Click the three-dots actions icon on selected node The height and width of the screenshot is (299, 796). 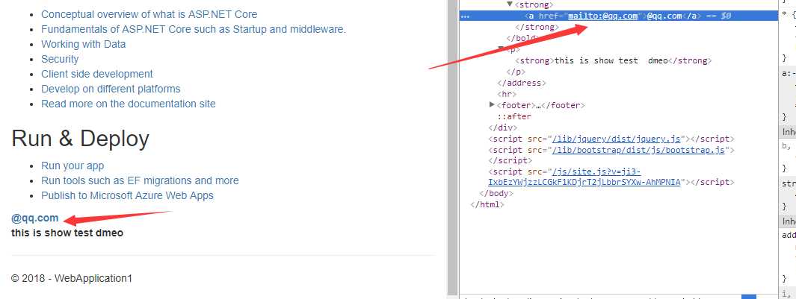pos(465,16)
